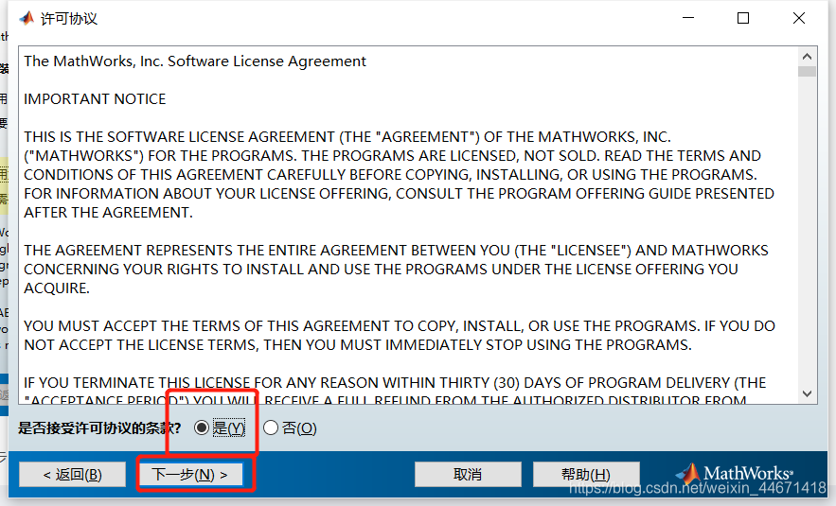Click the 'ACQUIRE.' text line
This screenshot has width=836, height=506.
pyautogui.click(x=57, y=288)
